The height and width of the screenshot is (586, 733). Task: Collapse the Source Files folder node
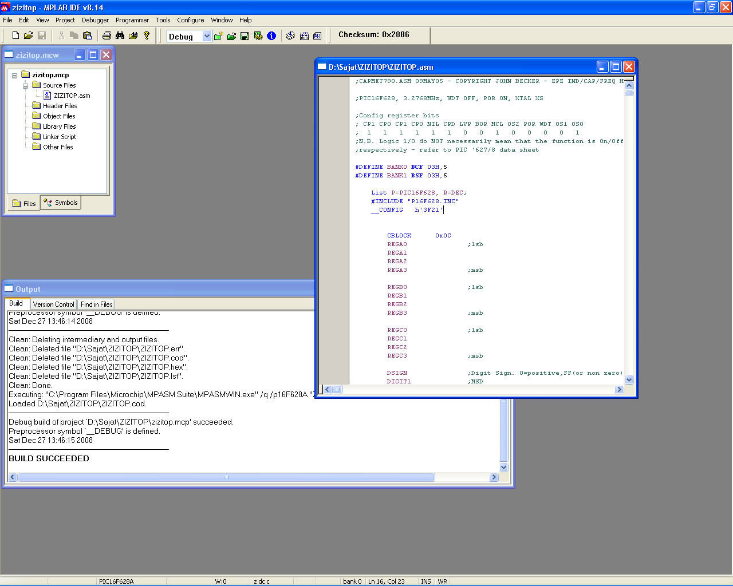(x=25, y=86)
